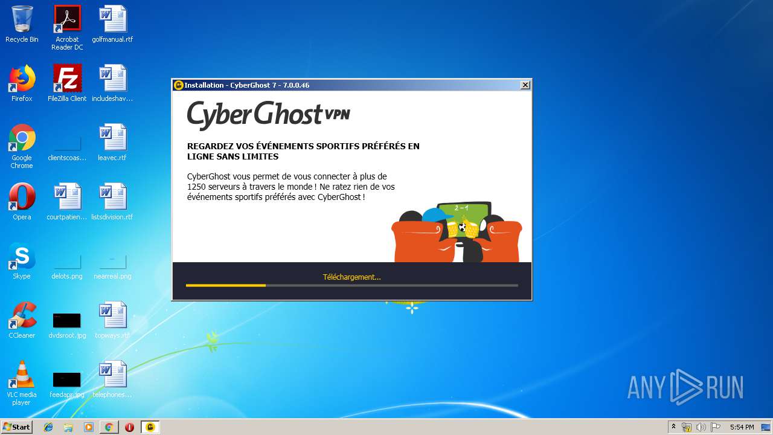Open Internet Explorer from taskbar

tap(48, 427)
